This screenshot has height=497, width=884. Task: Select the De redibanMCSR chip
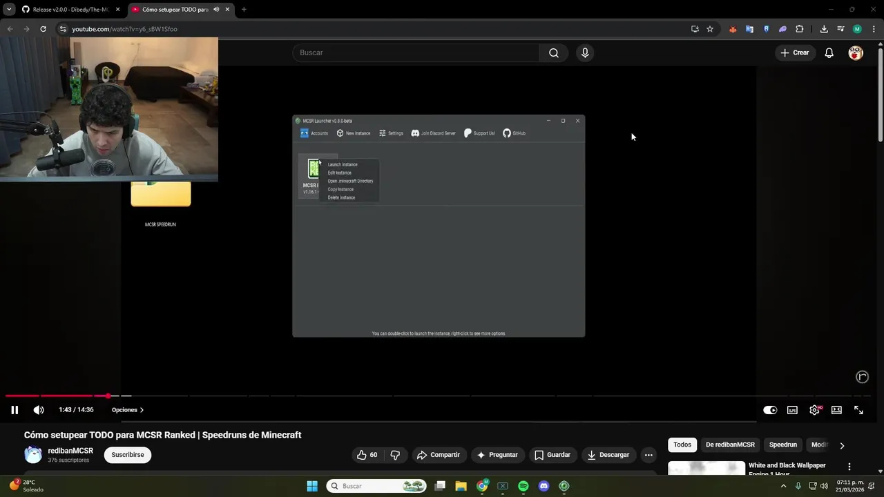pyautogui.click(x=730, y=445)
